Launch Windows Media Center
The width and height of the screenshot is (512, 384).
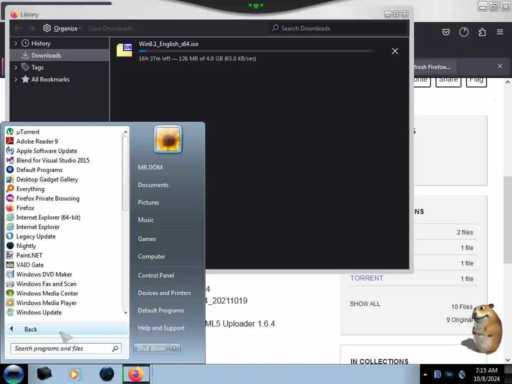click(x=47, y=293)
